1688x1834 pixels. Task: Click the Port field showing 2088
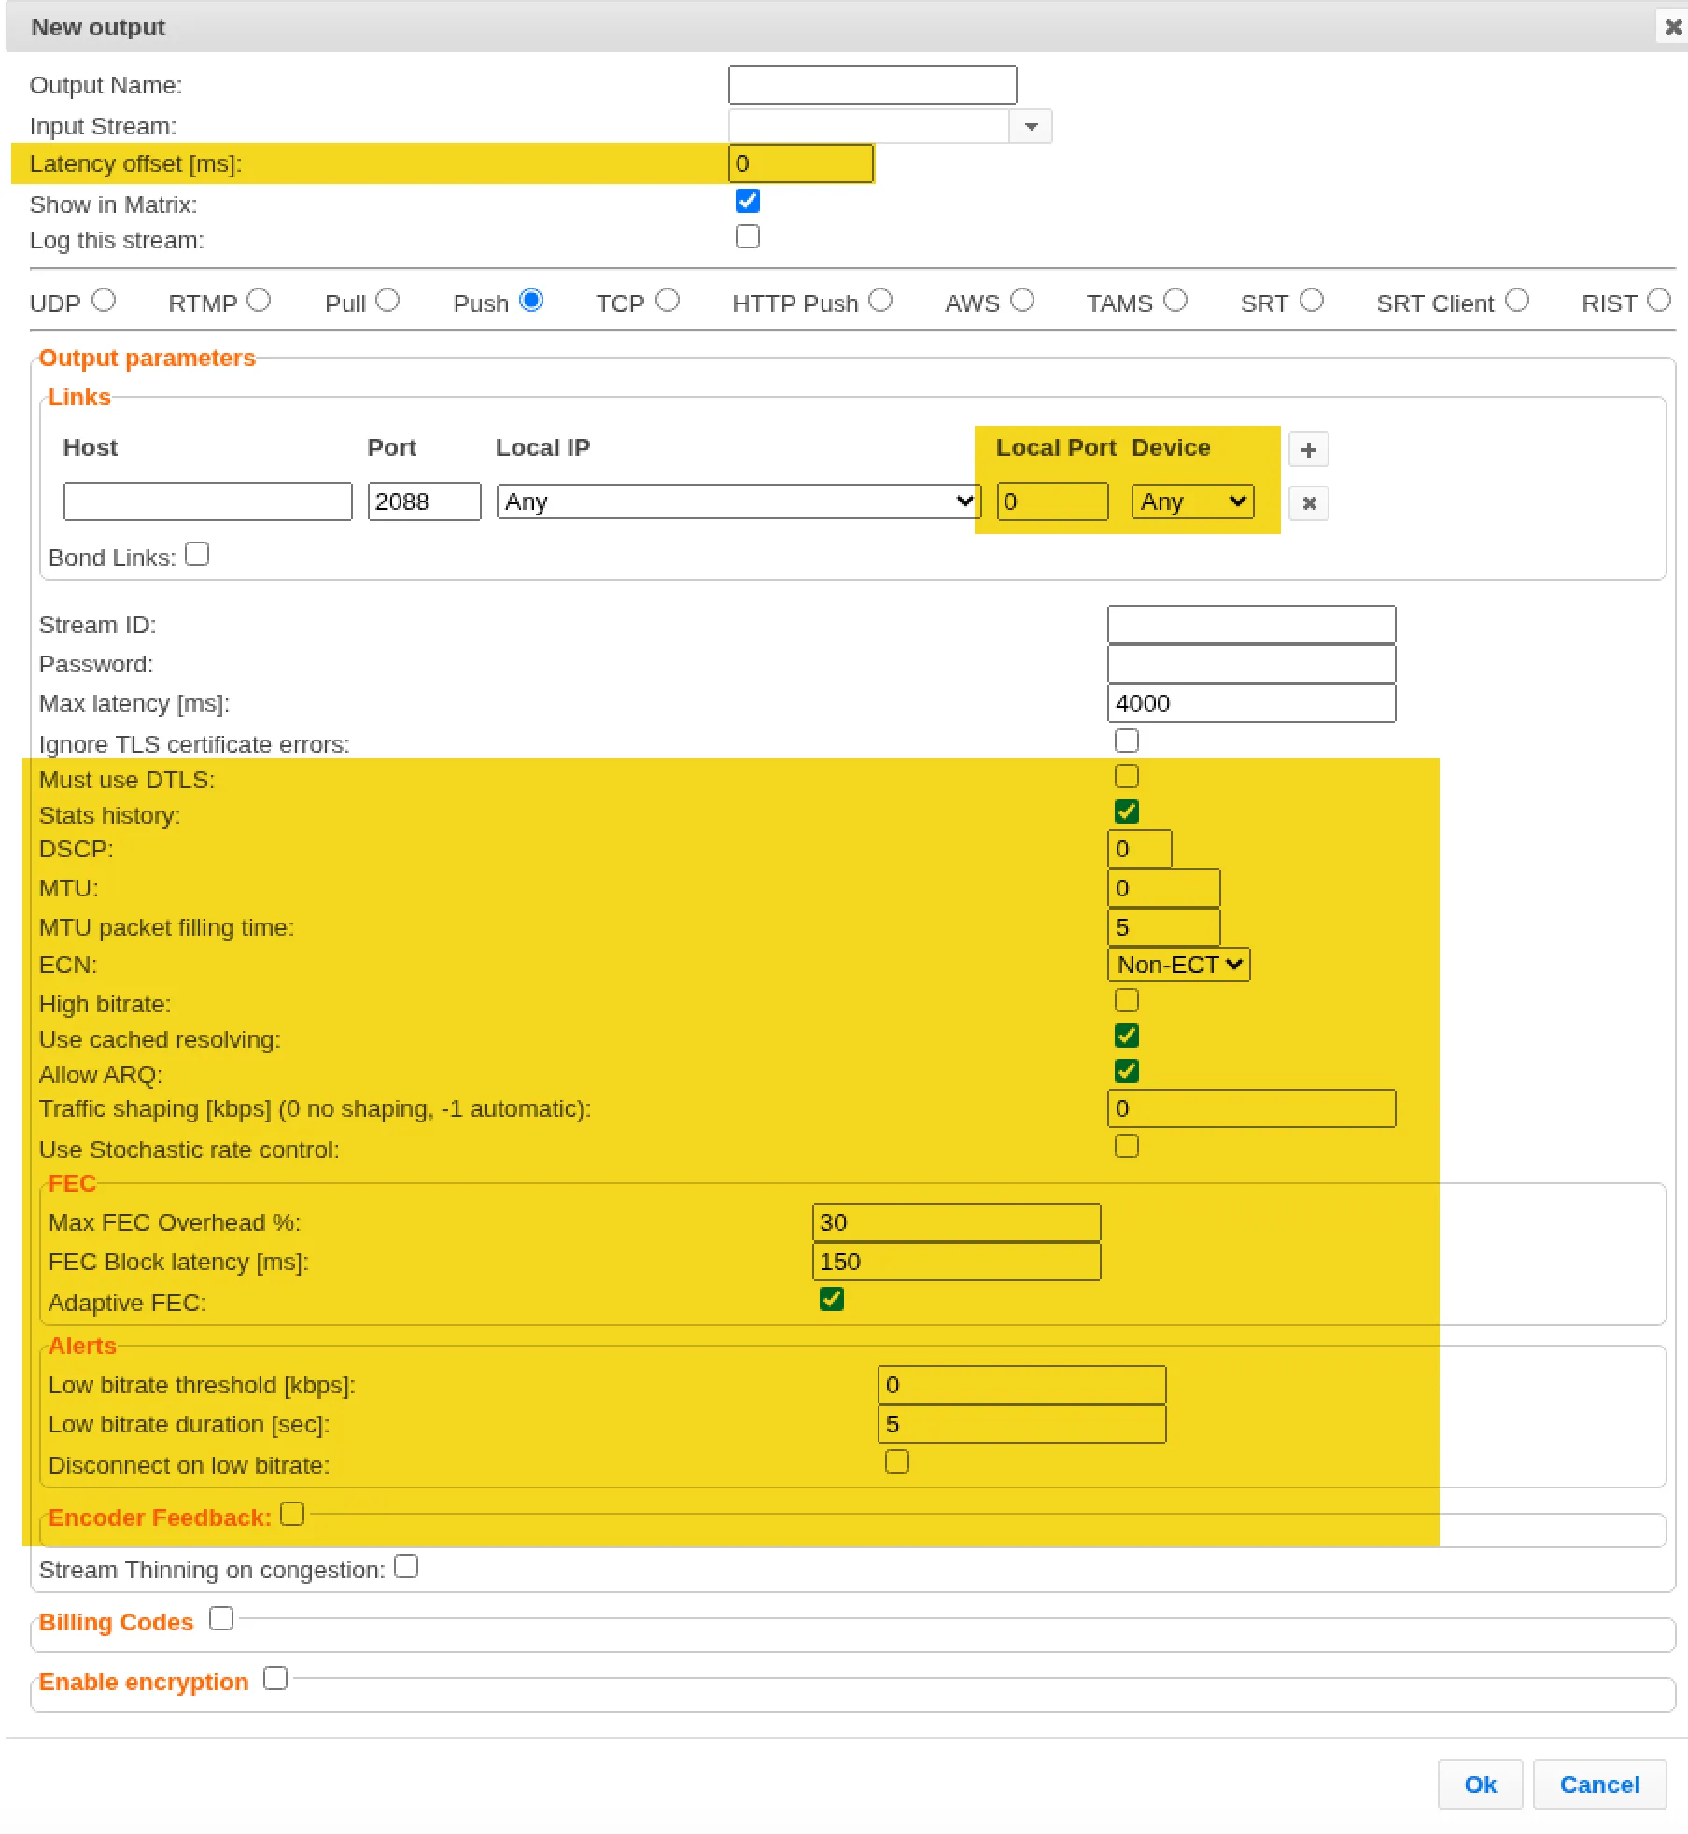[x=424, y=501]
